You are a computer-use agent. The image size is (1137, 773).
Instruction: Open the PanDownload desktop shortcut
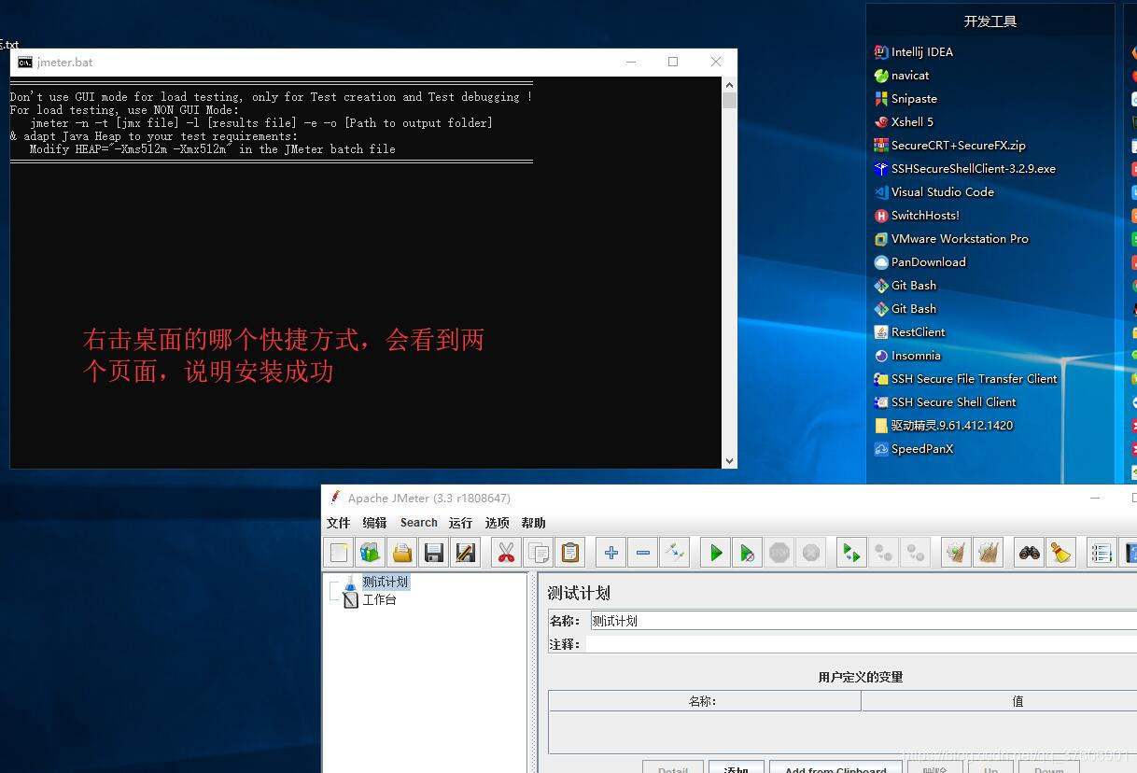point(919,262)
